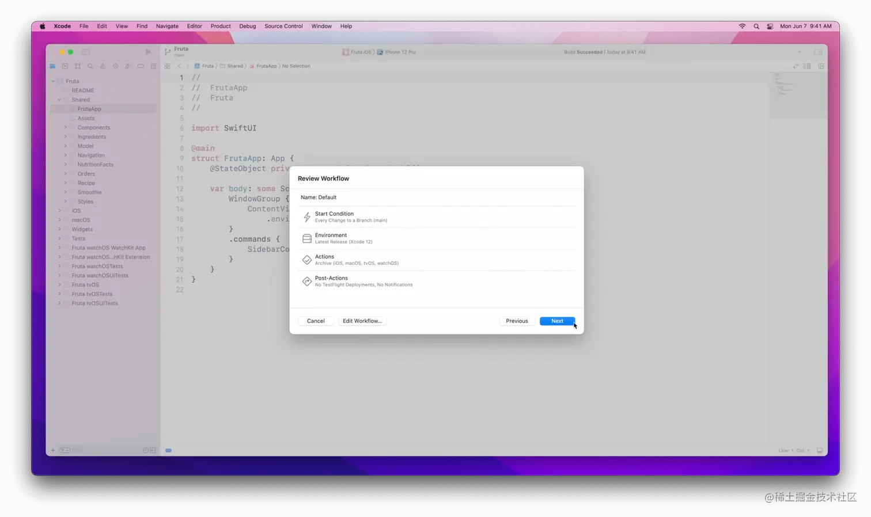
Task: Click the Start Condition lightning icon
Action: click(x=307, y=217)
